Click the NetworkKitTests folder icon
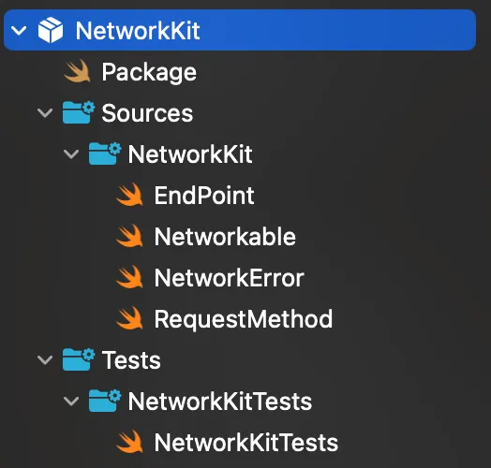 pos(105,401)
